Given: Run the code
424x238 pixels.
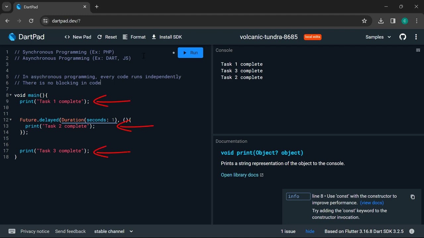Looking at the screenshot, I should [x=190, y=53].
